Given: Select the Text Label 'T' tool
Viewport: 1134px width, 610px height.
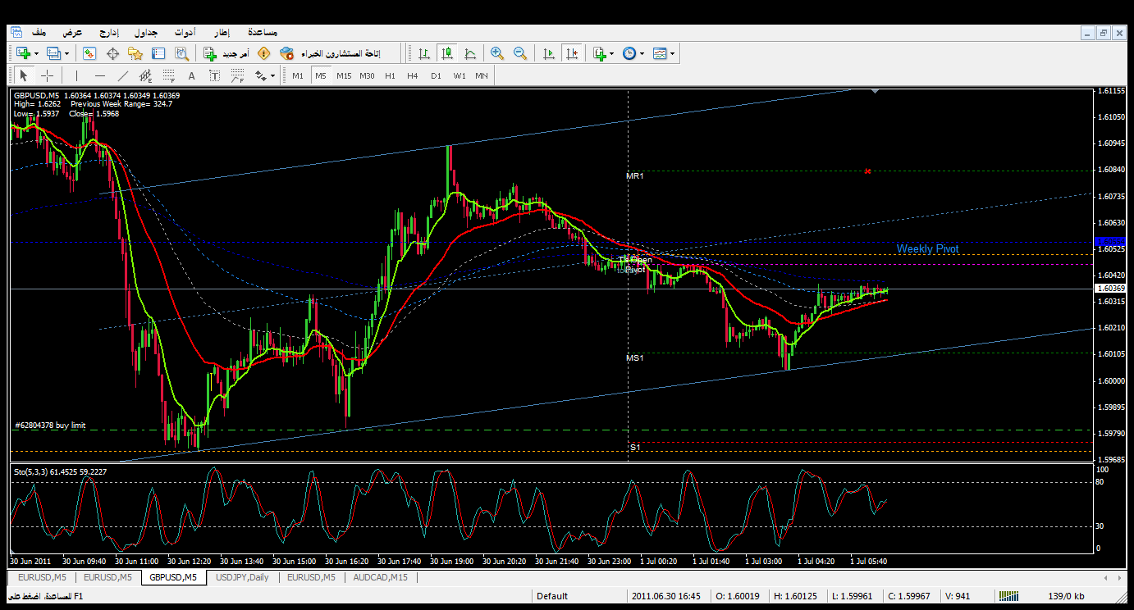Looking at the screenshot, I should coord(215,75).
